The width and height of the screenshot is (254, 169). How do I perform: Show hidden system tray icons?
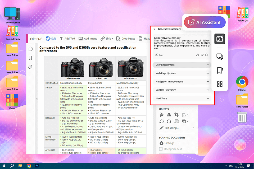click(x=226, y=166)
